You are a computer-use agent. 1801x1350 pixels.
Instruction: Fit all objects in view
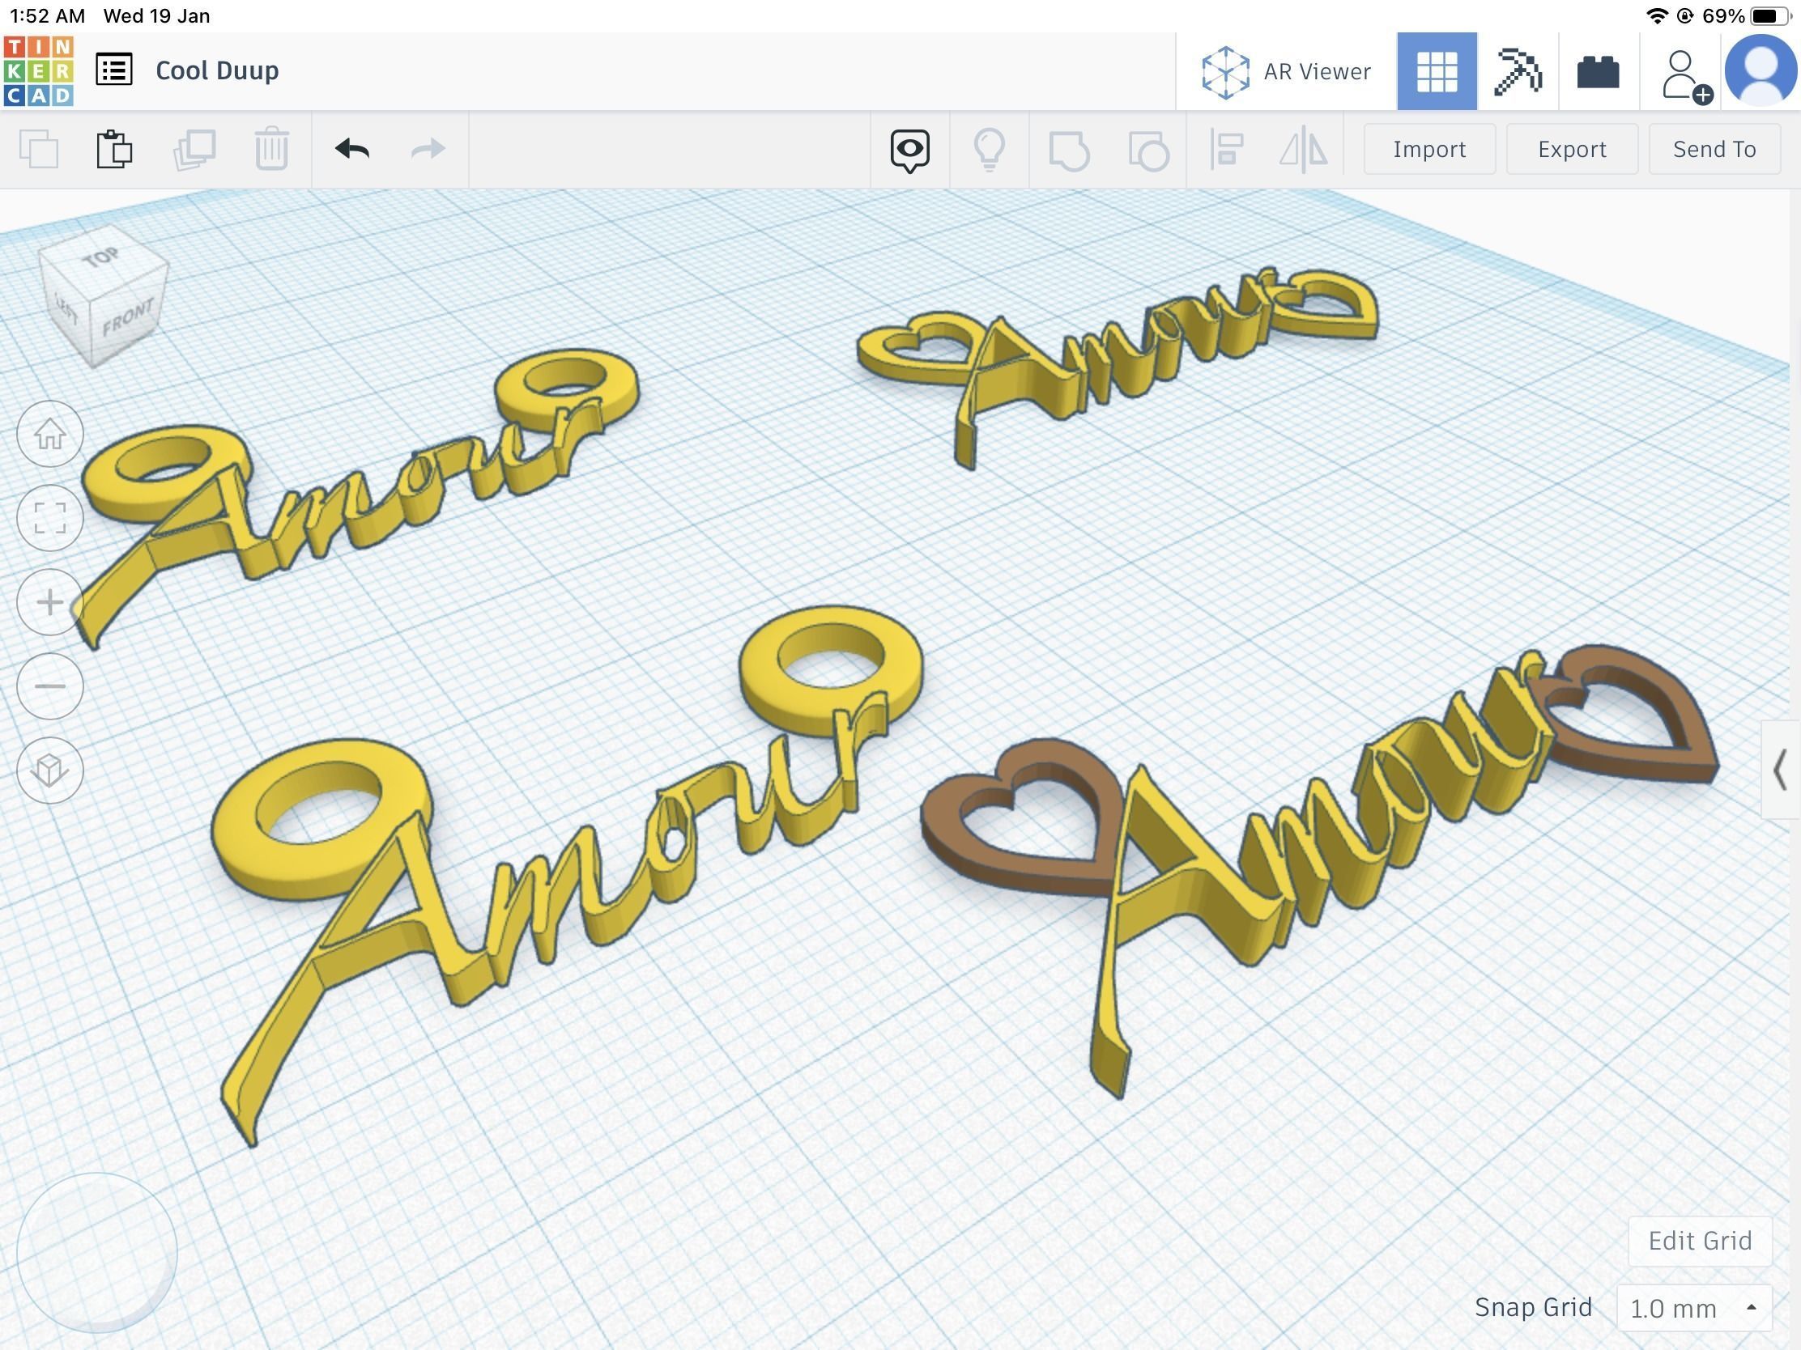[x=49, y=518]
